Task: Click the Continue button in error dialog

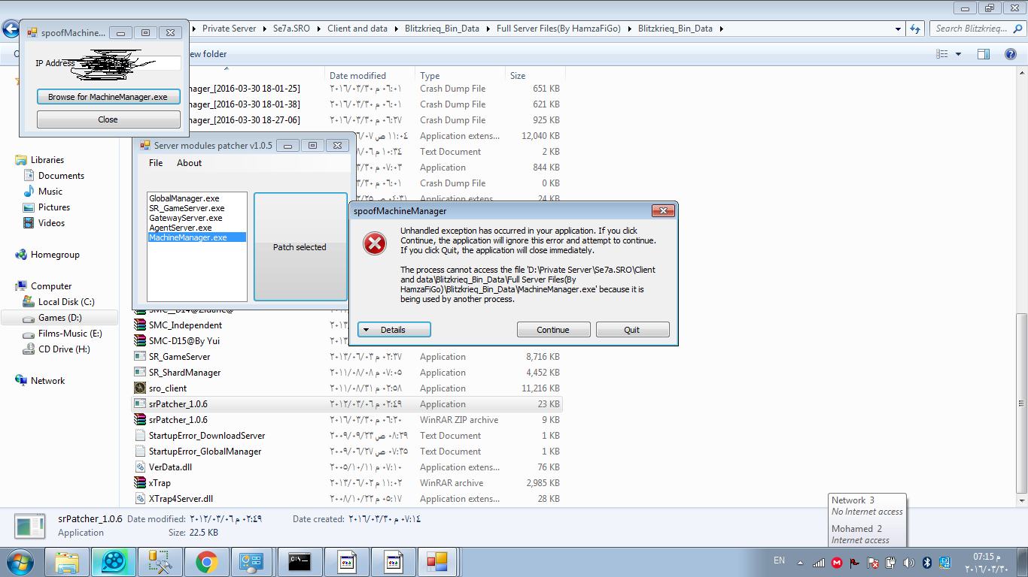Action: tap(553, 330)
